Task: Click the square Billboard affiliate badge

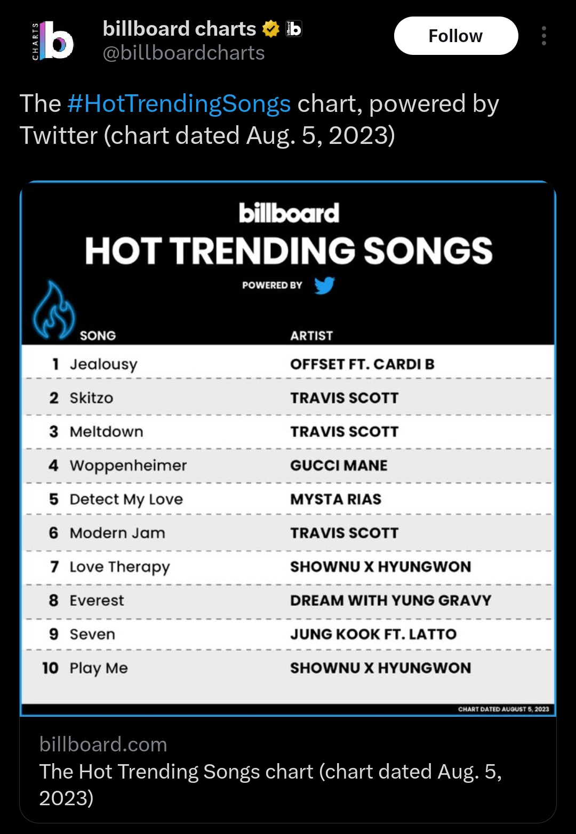Action: point(294,28)
